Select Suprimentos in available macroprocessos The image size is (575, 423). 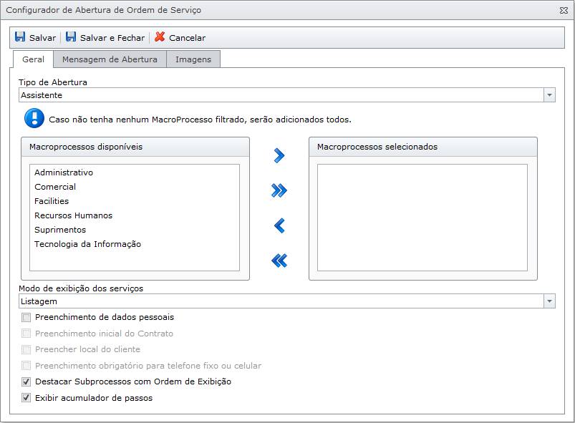60,230
